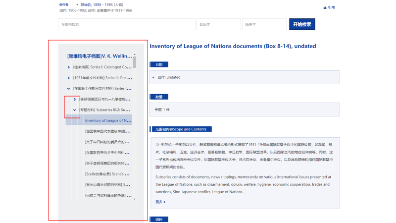
Task: Click the 结束年 end year field
Action: coord(264,24)
